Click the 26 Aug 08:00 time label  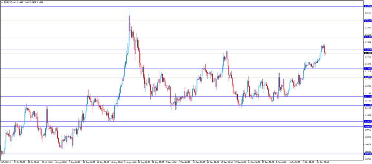144,163
